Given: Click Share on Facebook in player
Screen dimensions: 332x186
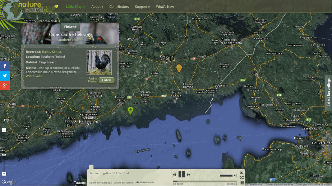Looking at the screenshot, I should point(101,183).
